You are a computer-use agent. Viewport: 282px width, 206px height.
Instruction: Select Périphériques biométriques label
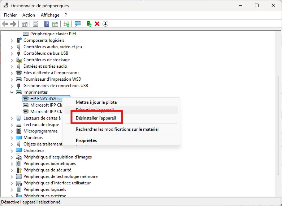tap(49, 164)
